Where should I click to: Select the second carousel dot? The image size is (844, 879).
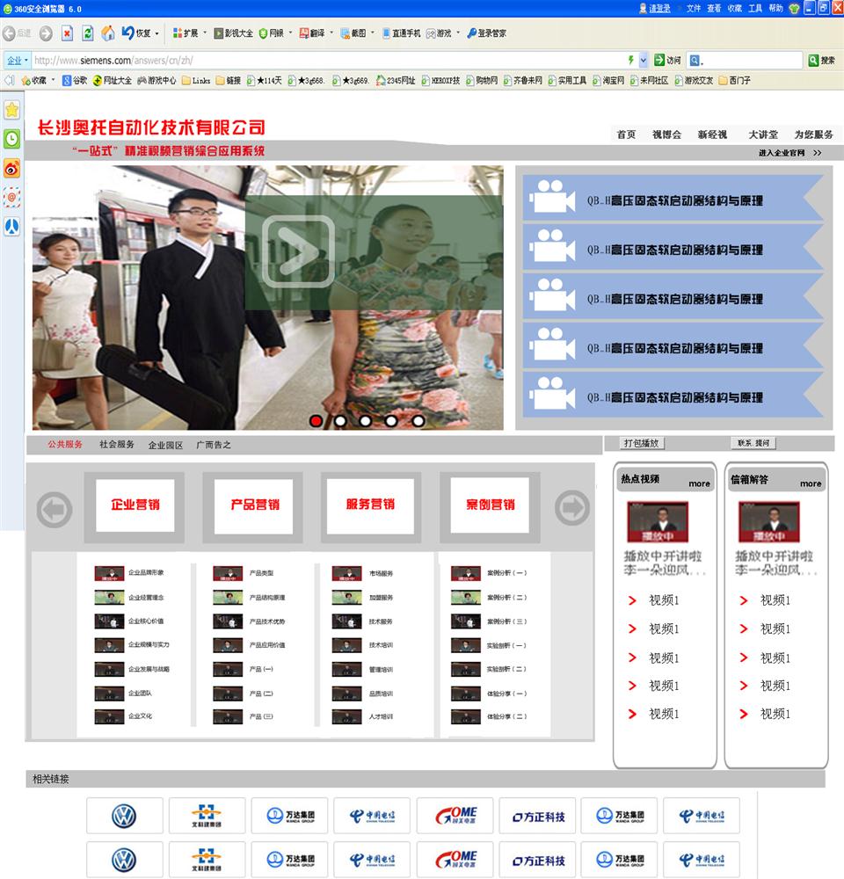[340, 420]
